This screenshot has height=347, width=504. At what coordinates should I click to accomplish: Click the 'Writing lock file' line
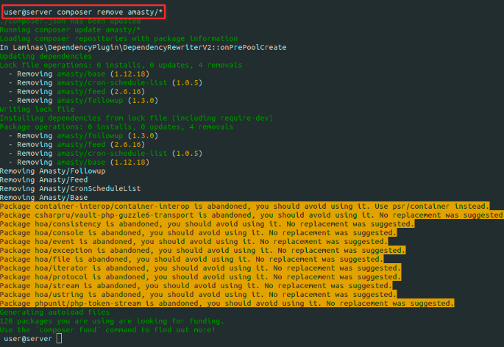pos(38,110)
